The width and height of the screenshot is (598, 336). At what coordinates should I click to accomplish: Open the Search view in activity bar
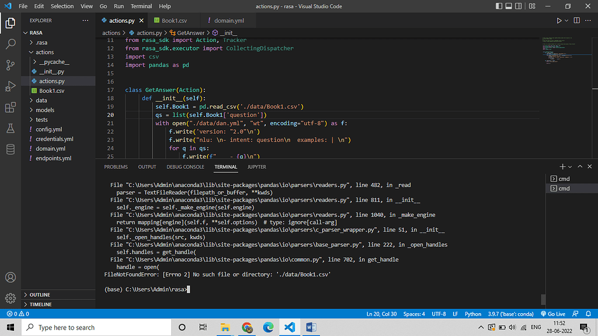pos(11,44)
